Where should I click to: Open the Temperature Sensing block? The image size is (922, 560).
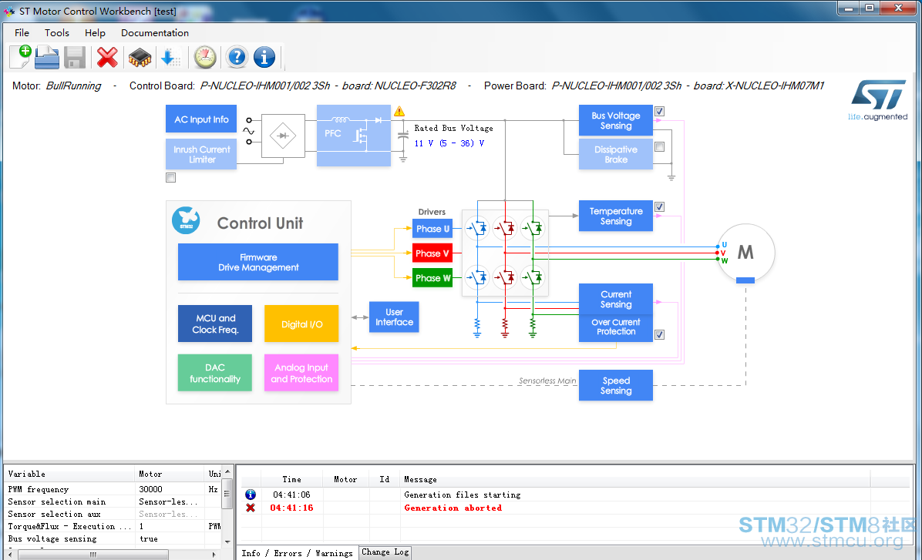(x=616, y=216)
